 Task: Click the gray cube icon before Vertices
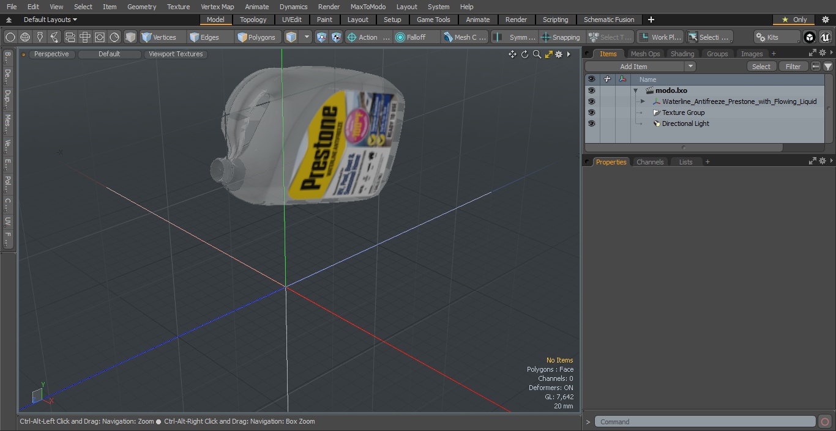coord(130,37)
